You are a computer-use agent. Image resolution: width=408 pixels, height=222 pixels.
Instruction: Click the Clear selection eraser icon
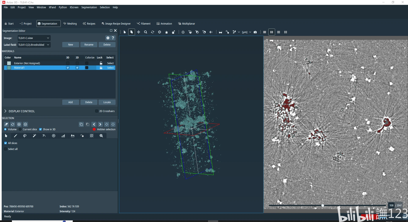pyautogui.click(x=6, y=124)
